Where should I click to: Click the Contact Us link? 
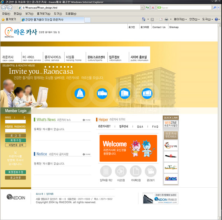tap(159, 27)
